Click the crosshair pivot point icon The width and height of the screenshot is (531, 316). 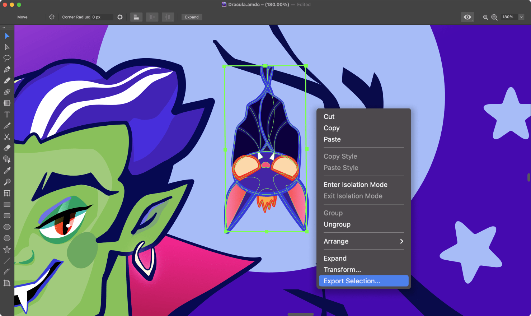[52, 17]
